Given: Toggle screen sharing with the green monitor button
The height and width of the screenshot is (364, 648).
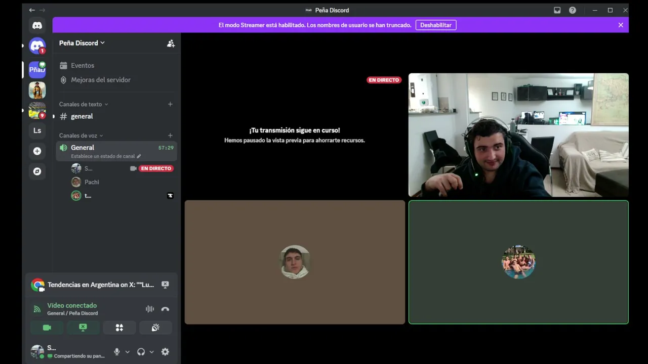Looking at the screenshot, I should pos(83,328).
